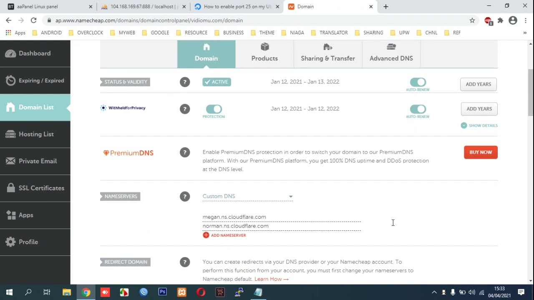Click help icon for PremiumDNS

(x=185, y=152)
